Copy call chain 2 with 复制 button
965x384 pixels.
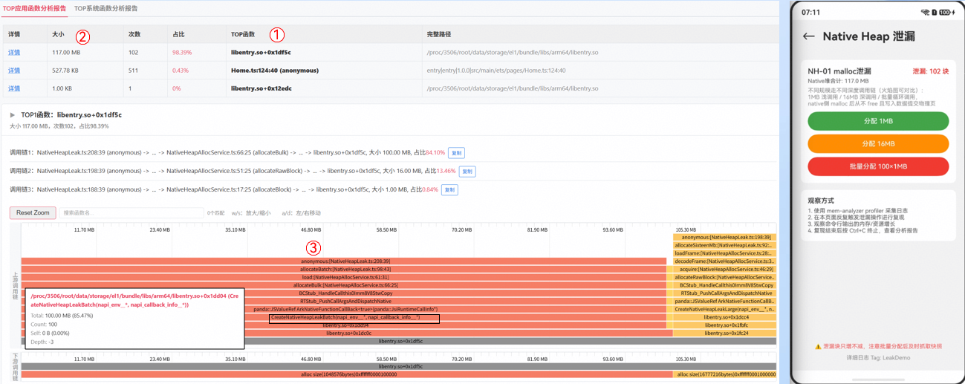tap(467, 172)
